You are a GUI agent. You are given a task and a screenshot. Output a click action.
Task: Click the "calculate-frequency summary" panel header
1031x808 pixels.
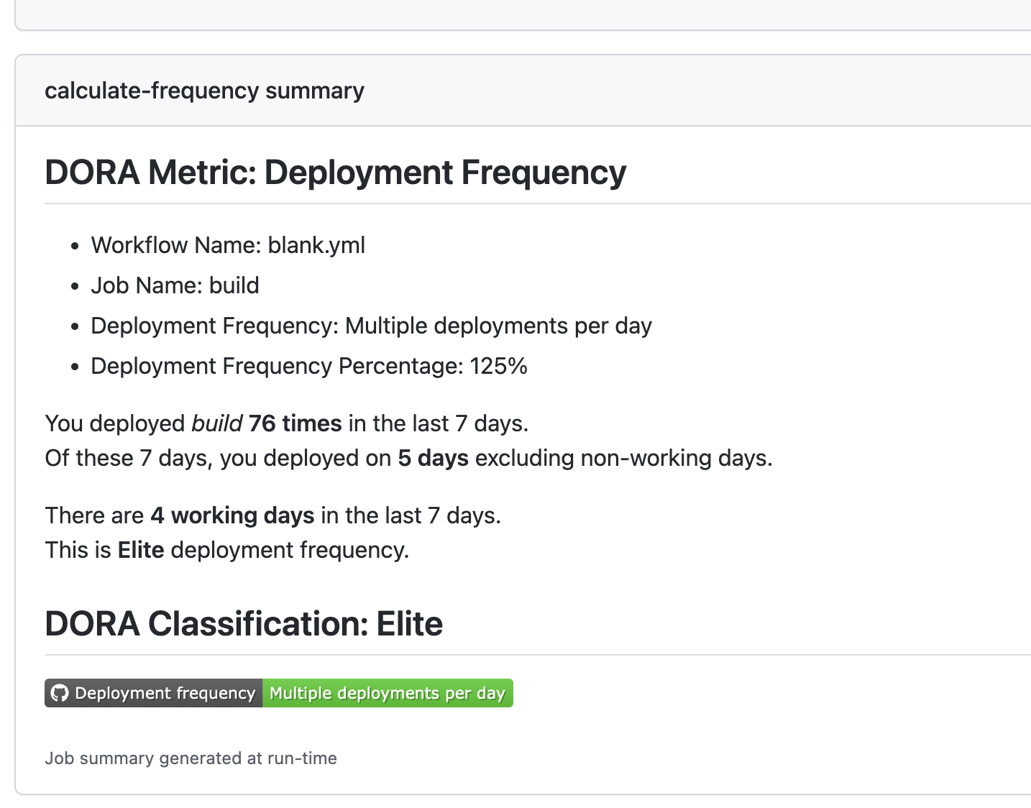pos(204,91)
